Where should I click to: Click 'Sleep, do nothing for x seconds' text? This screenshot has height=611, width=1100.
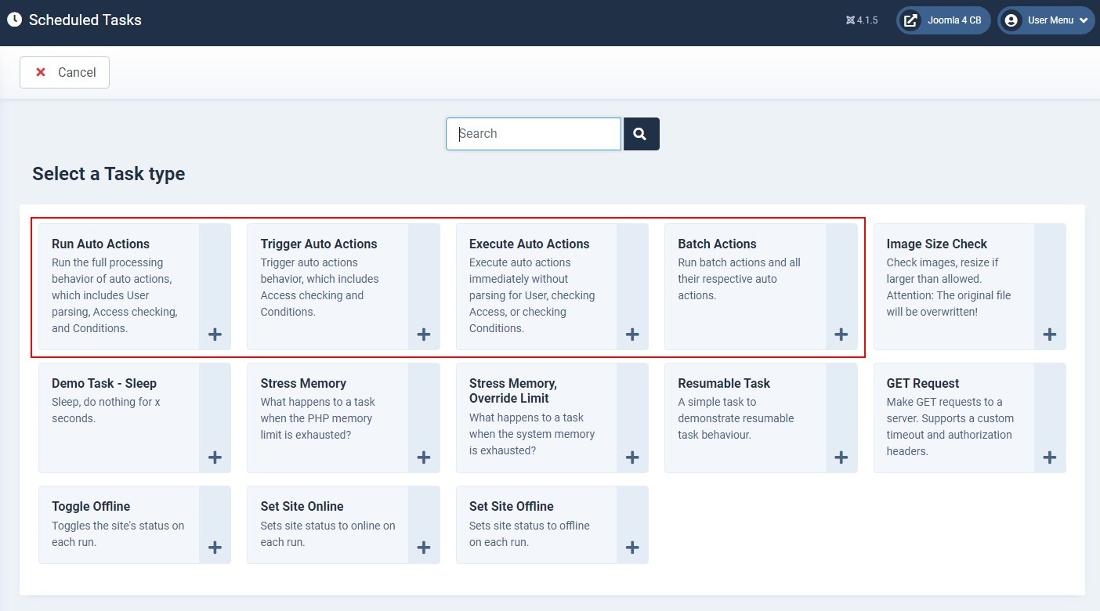point(107,410)
